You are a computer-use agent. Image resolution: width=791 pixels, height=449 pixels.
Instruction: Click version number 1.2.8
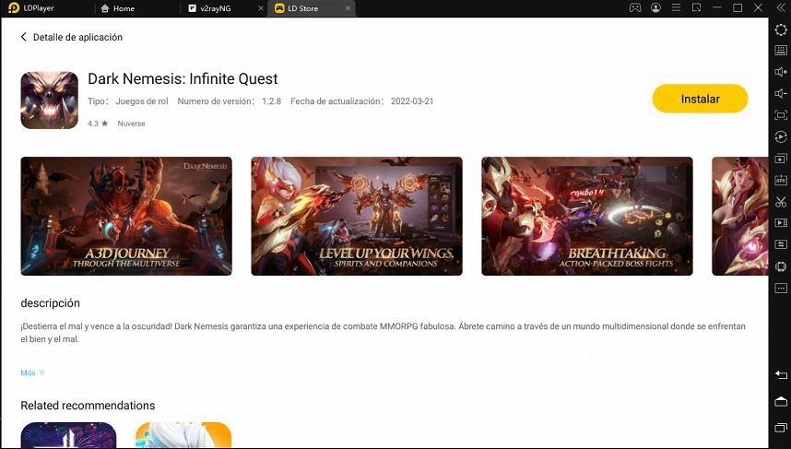pyautogui.click(x=271, y=100)
